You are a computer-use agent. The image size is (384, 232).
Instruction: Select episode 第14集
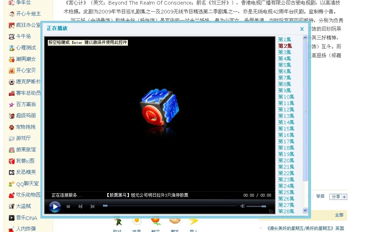[x=286, y=122]
